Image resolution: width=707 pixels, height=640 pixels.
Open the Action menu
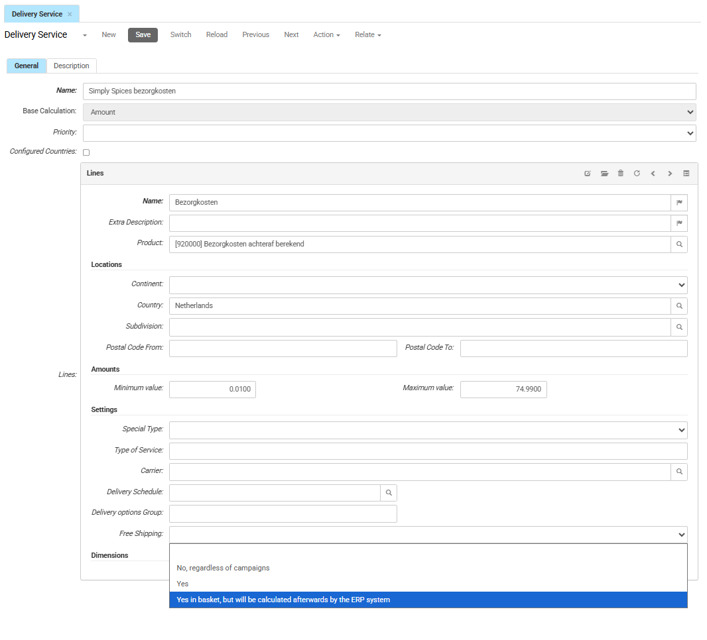click(326, 34)
